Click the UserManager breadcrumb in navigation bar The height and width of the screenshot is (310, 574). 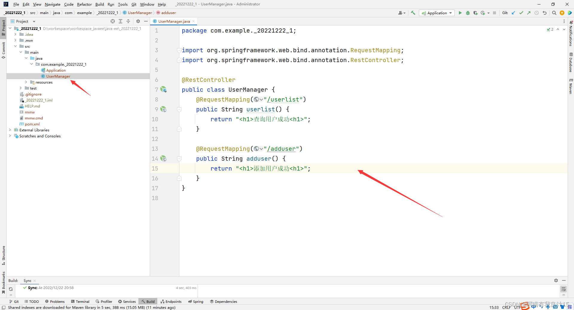point(140,13)
